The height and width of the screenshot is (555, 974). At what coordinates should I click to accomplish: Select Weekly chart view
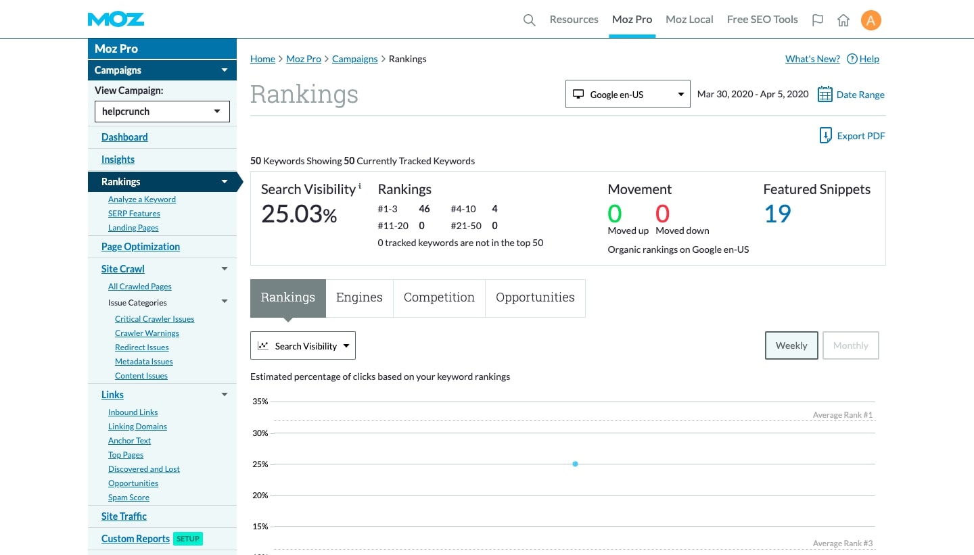click(791, 345)
